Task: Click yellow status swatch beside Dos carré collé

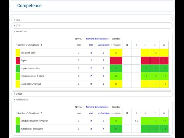Action: coord(18,53)
